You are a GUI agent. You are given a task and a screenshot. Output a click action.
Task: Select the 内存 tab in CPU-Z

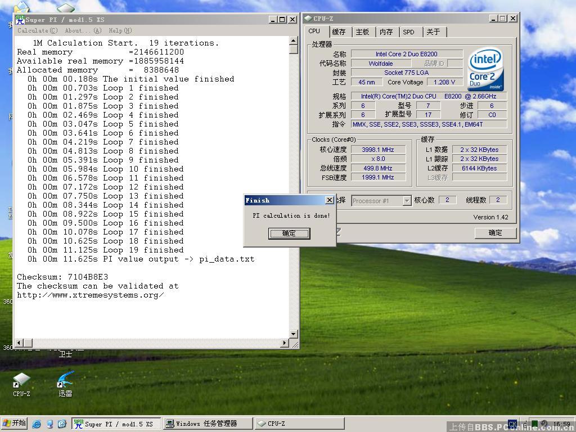click(386, 32)
